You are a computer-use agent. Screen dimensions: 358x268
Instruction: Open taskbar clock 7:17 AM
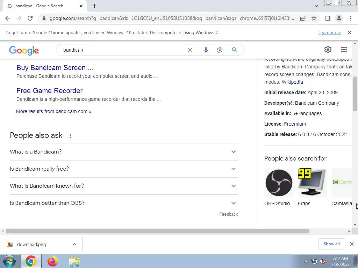point(340,261)
